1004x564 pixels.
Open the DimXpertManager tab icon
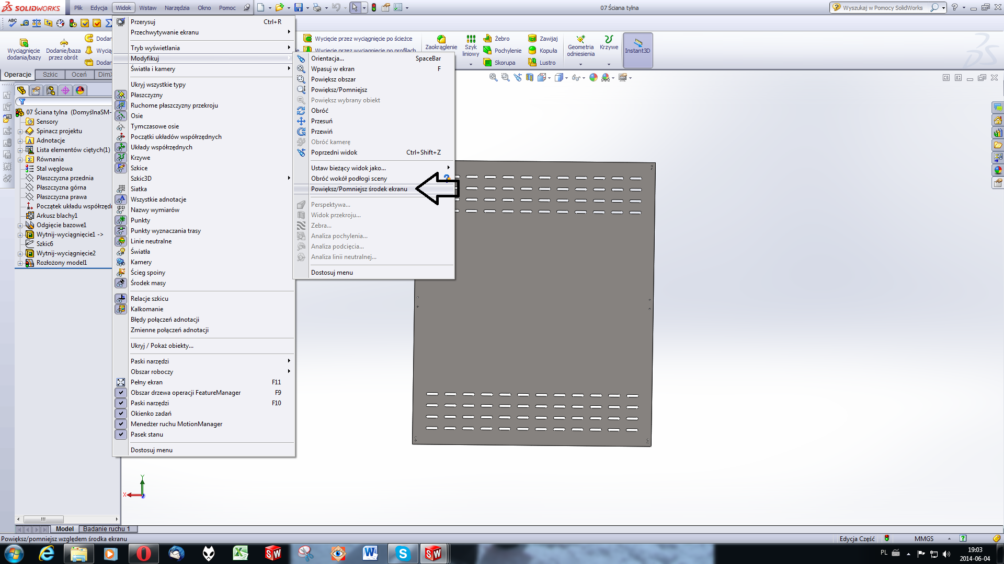65,90
